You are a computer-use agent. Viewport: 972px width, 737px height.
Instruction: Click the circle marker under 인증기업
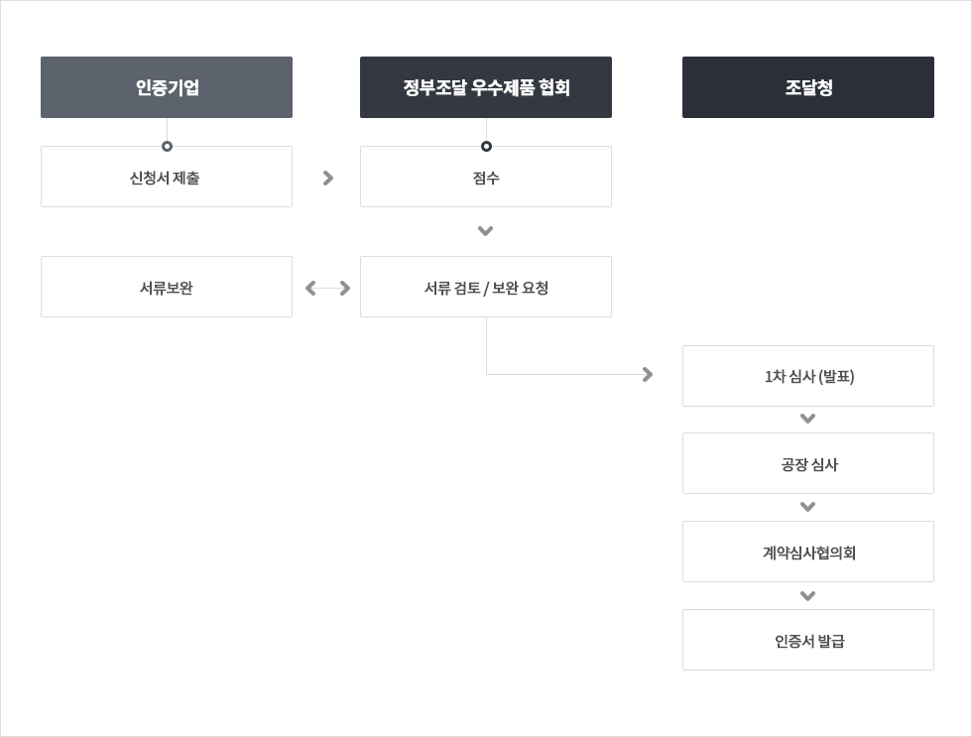coord(167,146)
